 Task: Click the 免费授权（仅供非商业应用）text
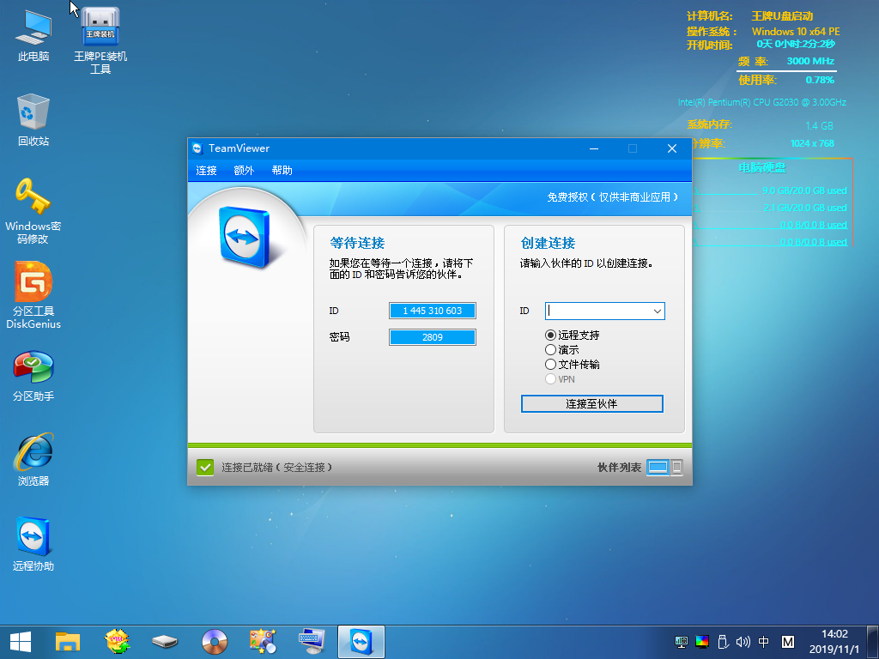pos(613,197)
